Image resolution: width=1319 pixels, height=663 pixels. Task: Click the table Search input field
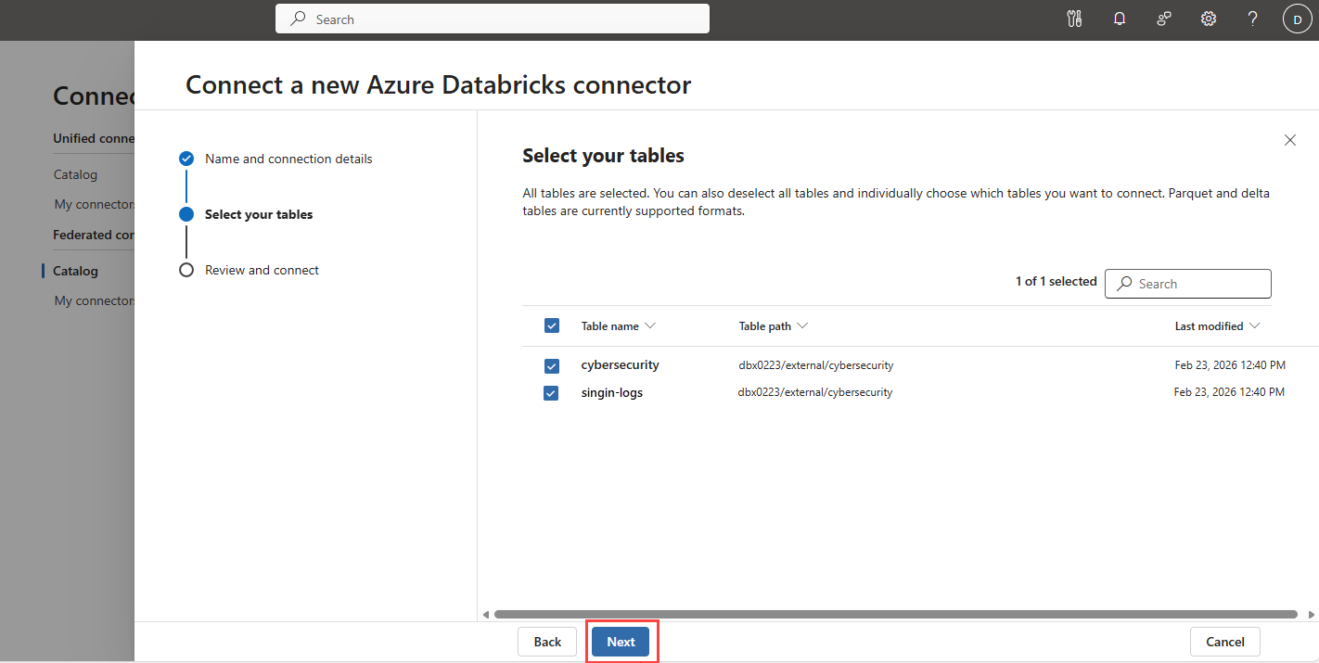pos(1188,284)
